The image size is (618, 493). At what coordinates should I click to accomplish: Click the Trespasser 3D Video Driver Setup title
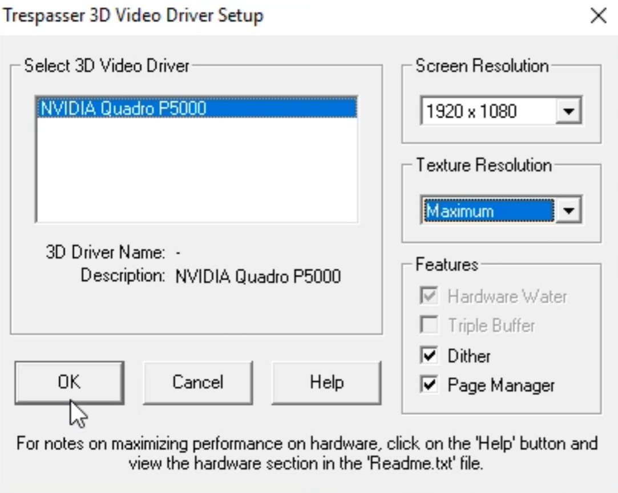pos(134,16)
